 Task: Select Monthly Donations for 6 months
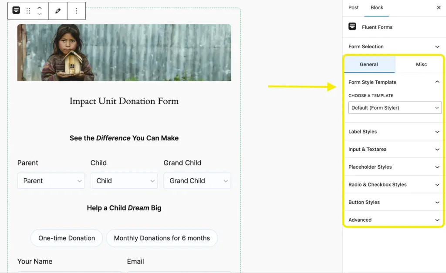[x=162, y=238]
